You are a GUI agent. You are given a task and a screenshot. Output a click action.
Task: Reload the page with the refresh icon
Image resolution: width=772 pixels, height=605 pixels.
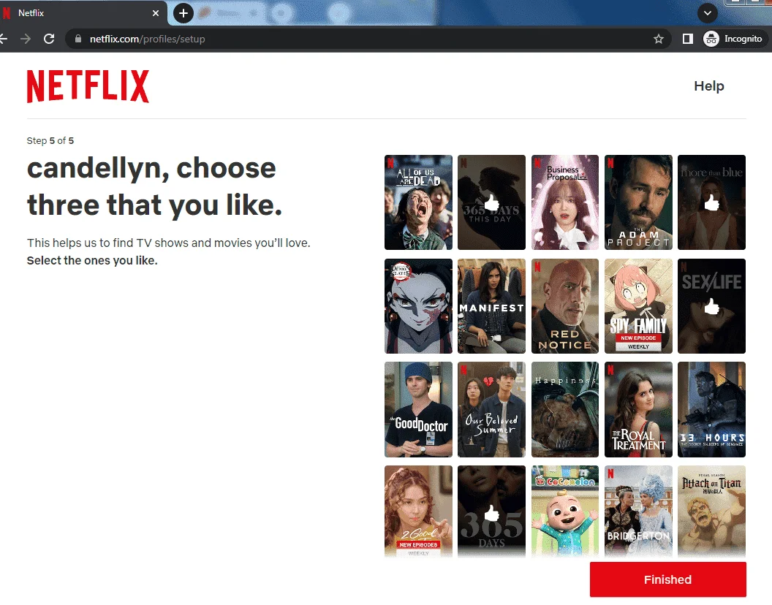click(49, 39)
